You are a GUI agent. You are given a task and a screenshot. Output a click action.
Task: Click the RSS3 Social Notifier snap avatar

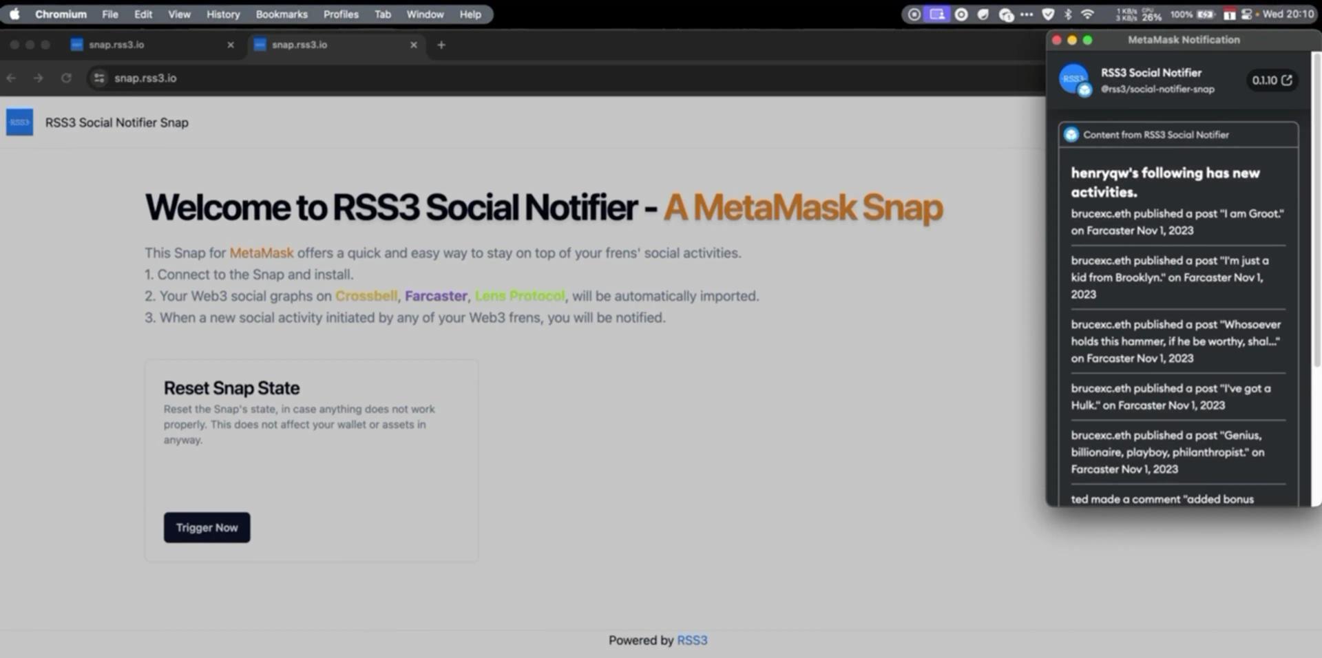click(x=1074, y=80)
